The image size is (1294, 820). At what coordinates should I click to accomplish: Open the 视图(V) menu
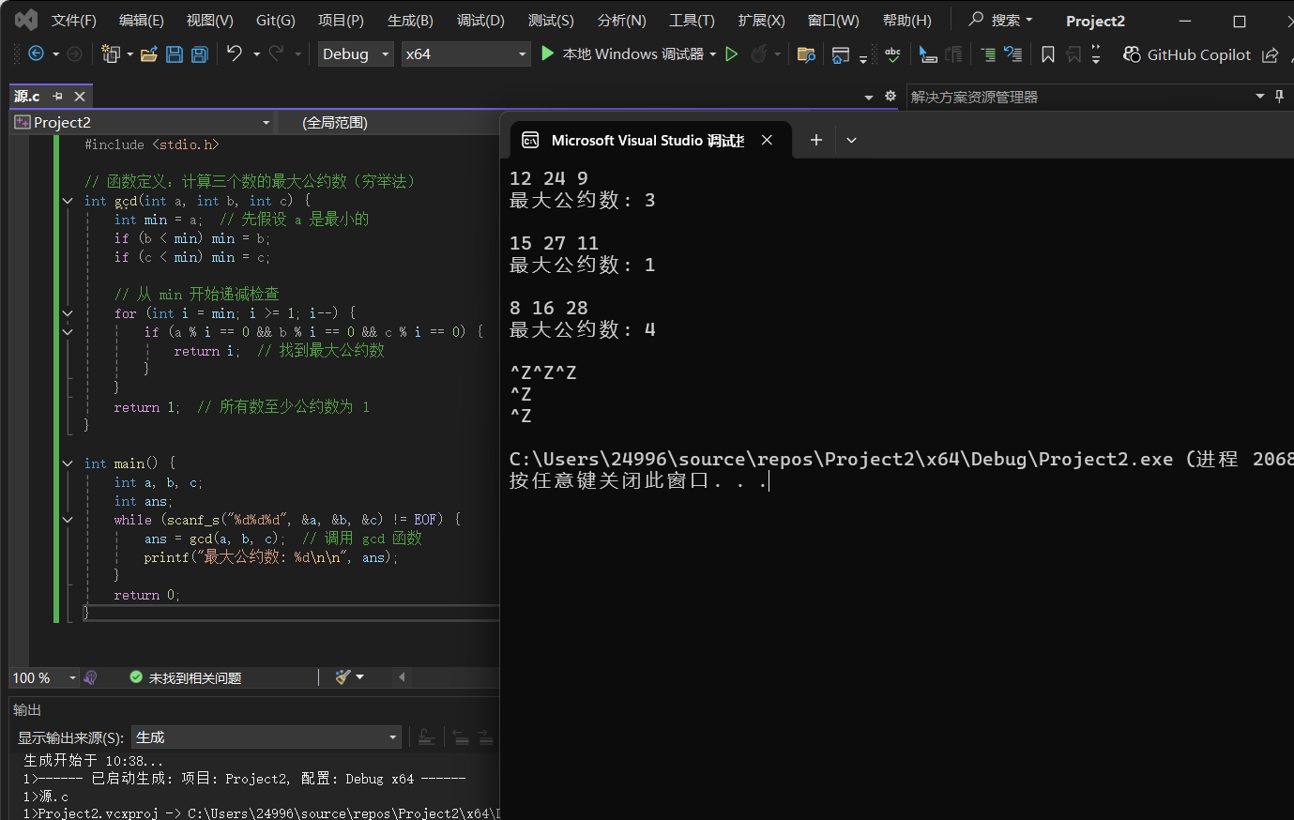pyautogui.click(x=210, y=20)
